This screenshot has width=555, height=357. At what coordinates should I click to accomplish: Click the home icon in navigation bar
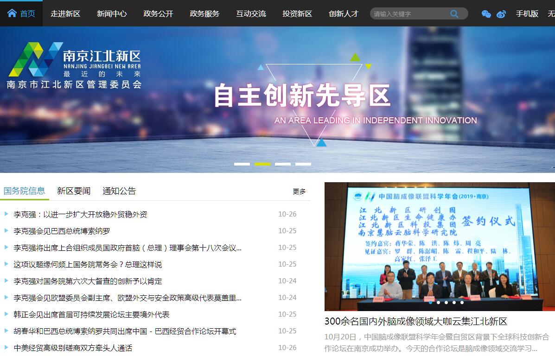coord(12,13)
